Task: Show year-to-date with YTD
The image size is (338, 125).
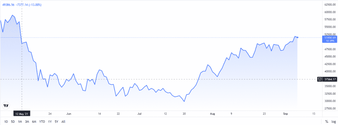Action: (x=42, y=122)
